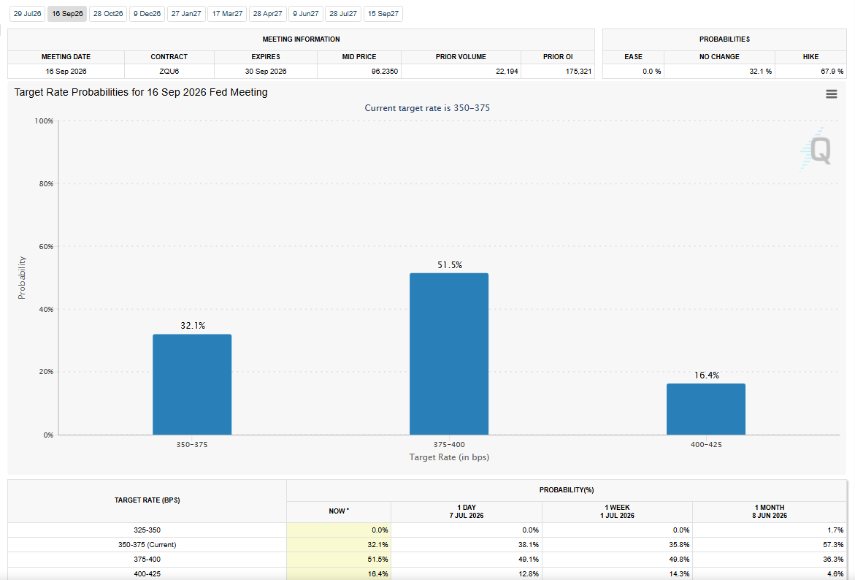Image resolution: width=855 pixels, height=580 pixels.
Task: Open the chart context menu hamburger icon
Action: tap(831, 94)
